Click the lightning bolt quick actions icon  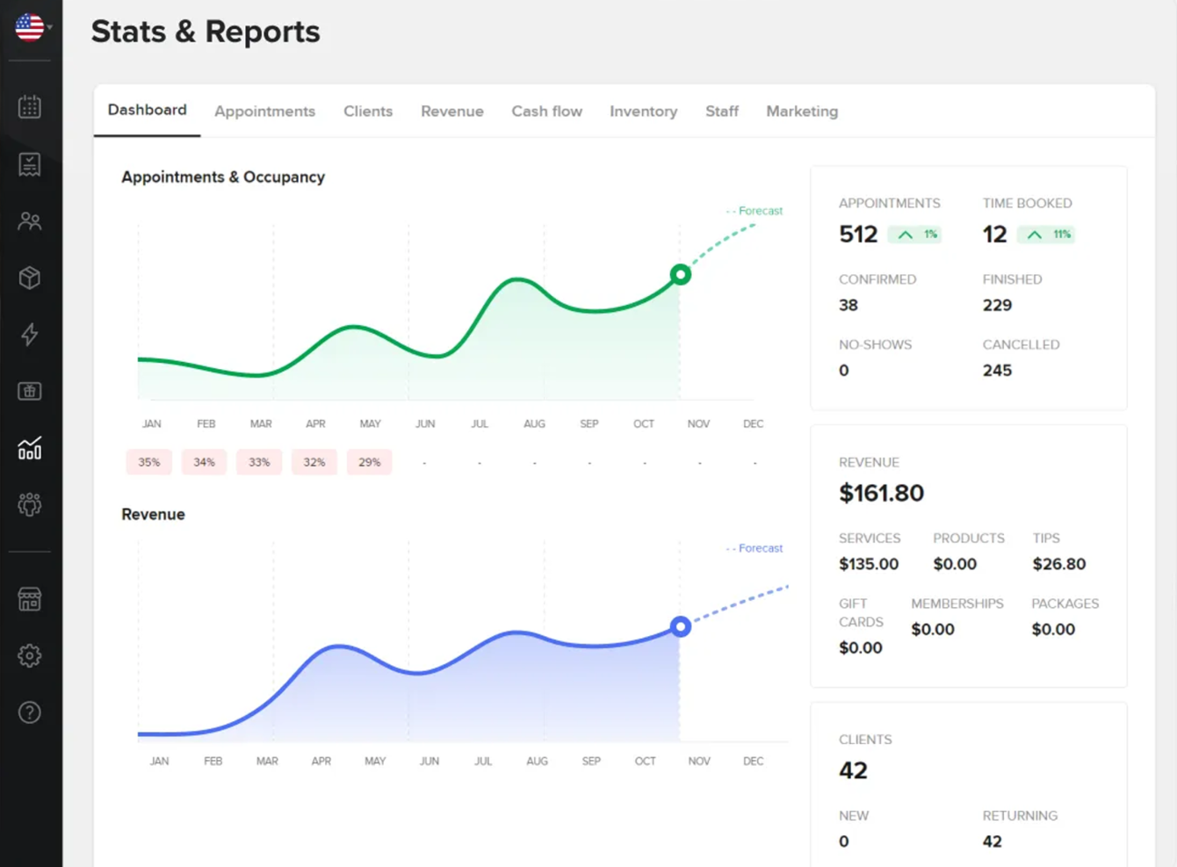[x=30, y=335]
